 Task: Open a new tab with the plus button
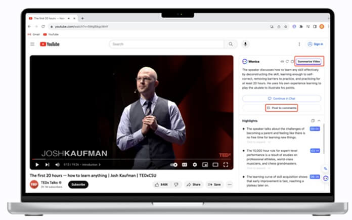[82, 18]
